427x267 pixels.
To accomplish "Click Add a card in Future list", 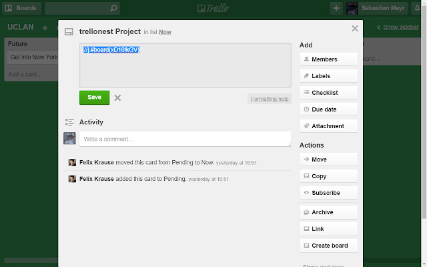I will tap(25, 74).
